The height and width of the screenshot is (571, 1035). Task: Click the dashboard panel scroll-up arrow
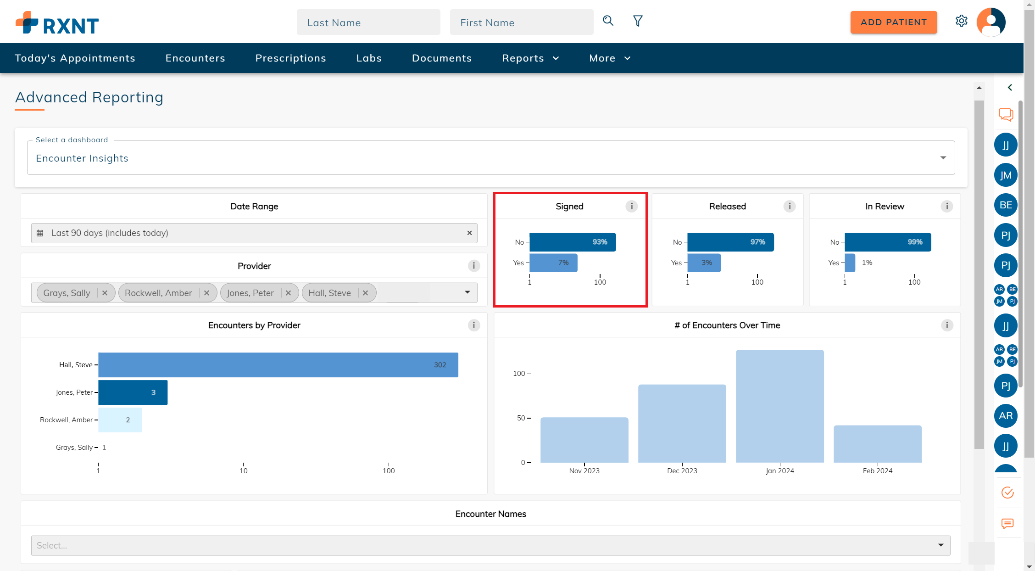click(979, 88)
